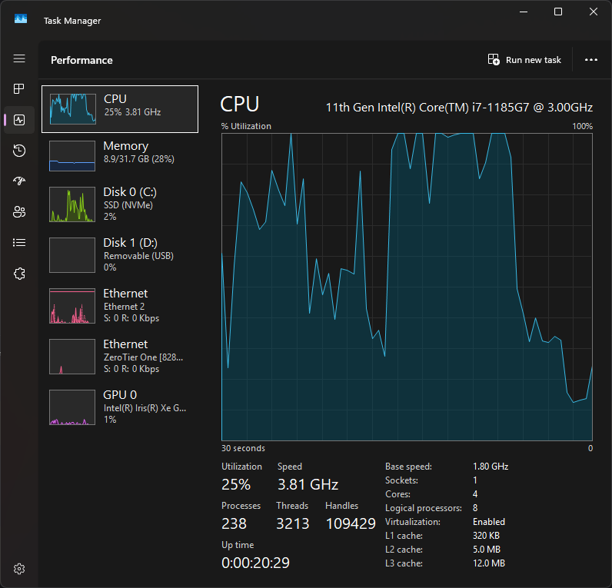Select the Ethernet 2 entry
The height and width of the screenshot is (588, 612).
120,305
